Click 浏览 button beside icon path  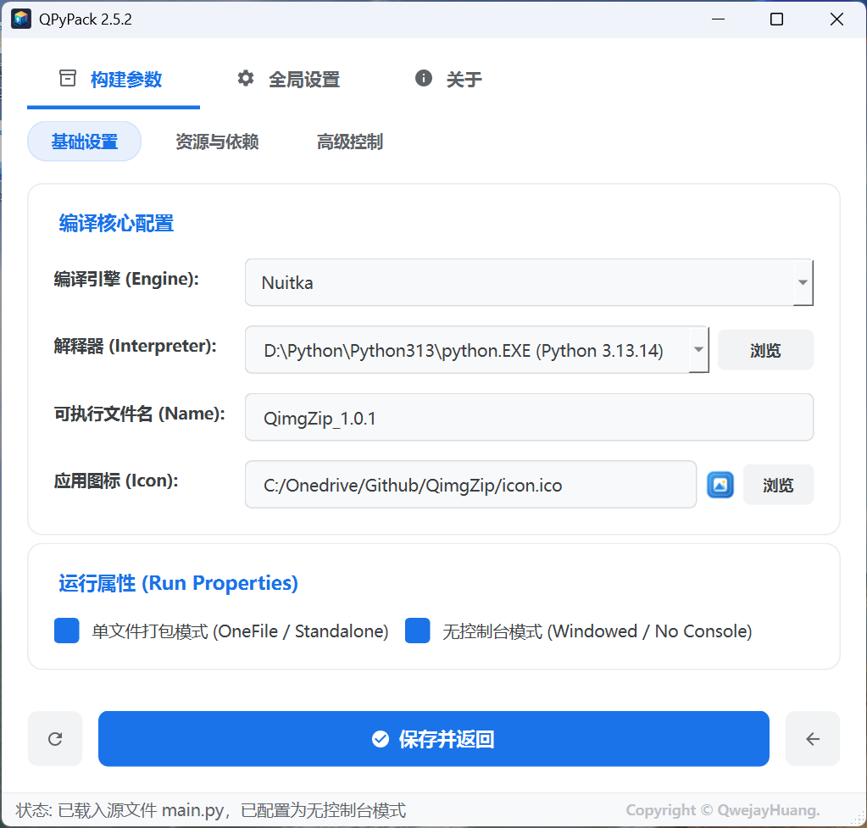[x=778, y=485]
